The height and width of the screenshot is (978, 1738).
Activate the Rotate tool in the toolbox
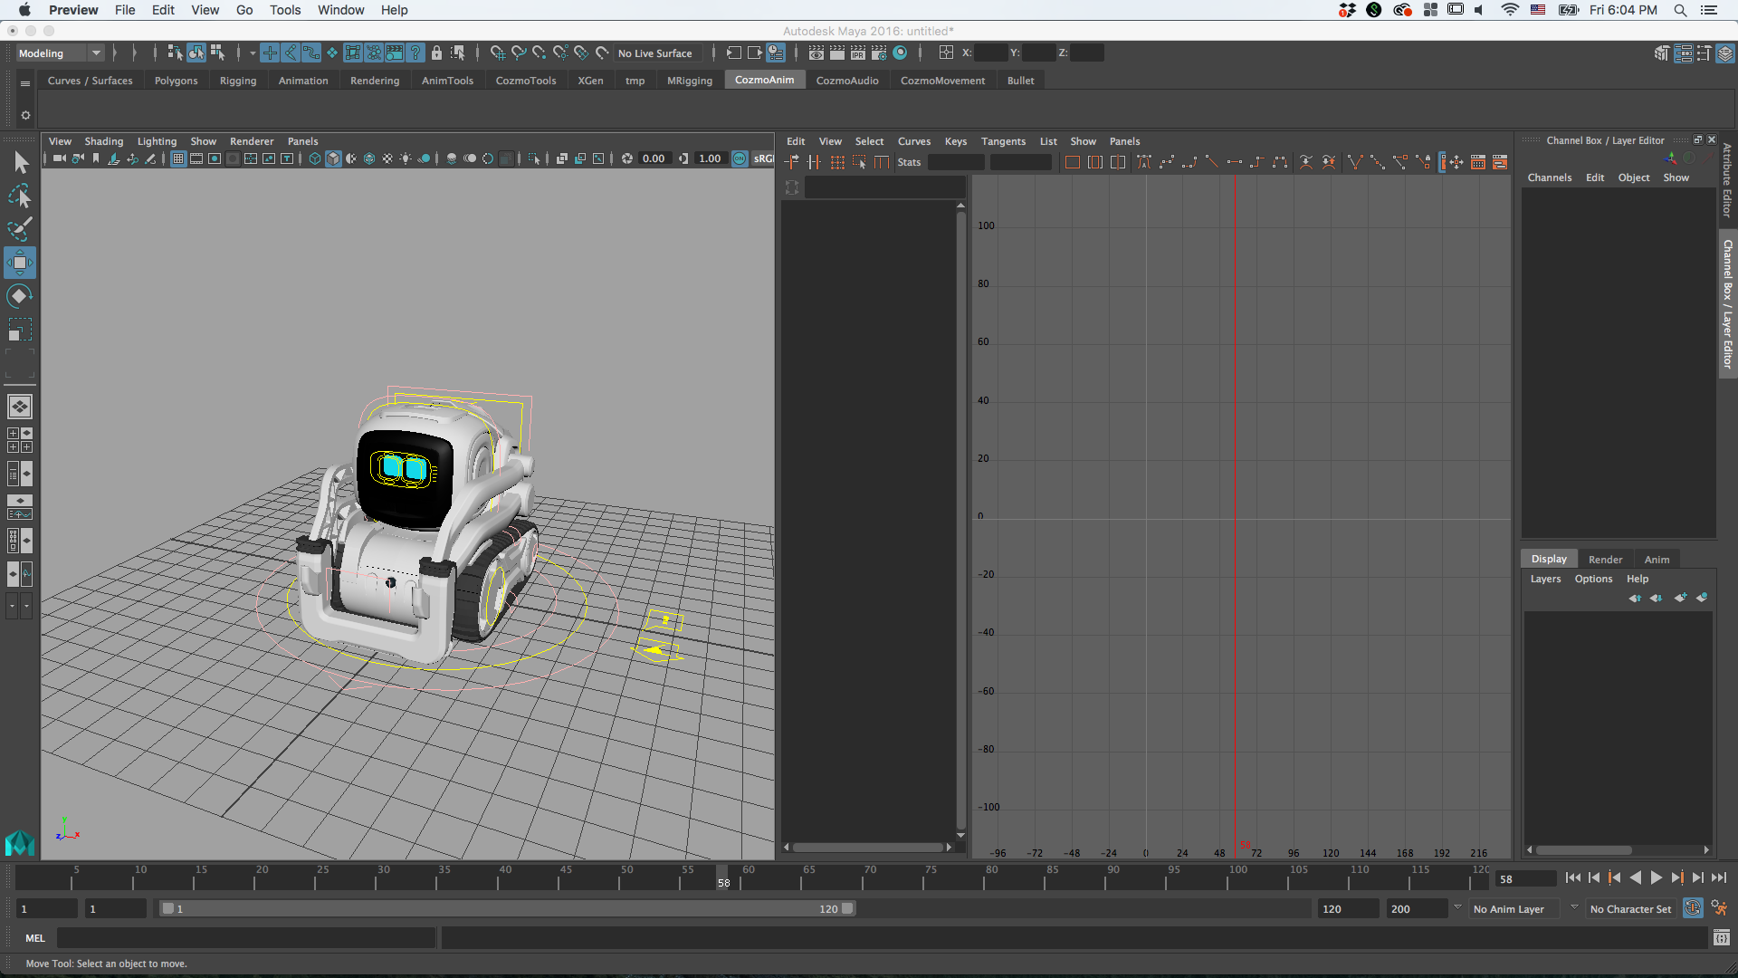(x=19, y=296)
